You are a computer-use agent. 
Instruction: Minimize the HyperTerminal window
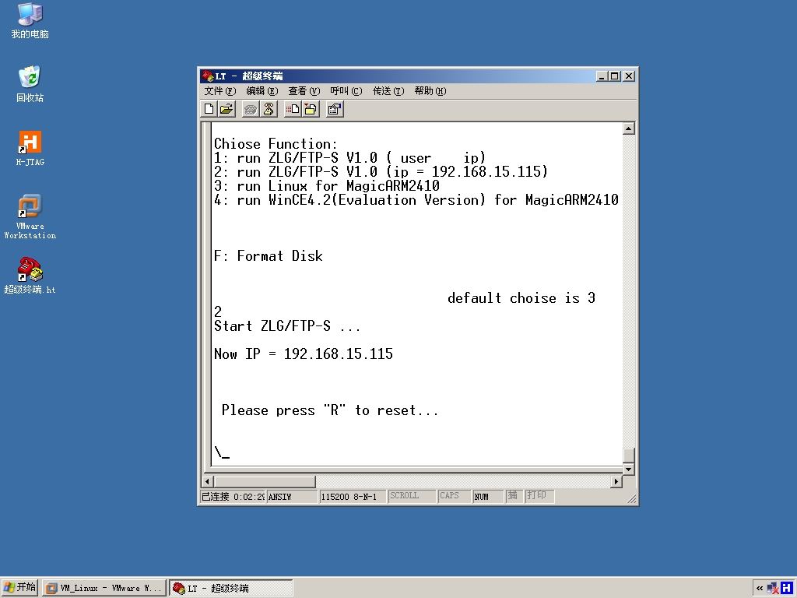tap(602, 76)
